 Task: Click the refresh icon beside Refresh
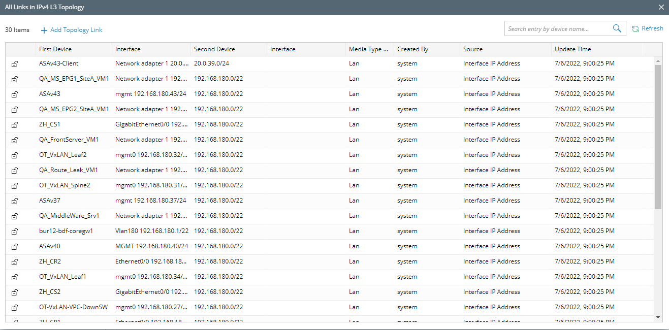tap(635, 28)
